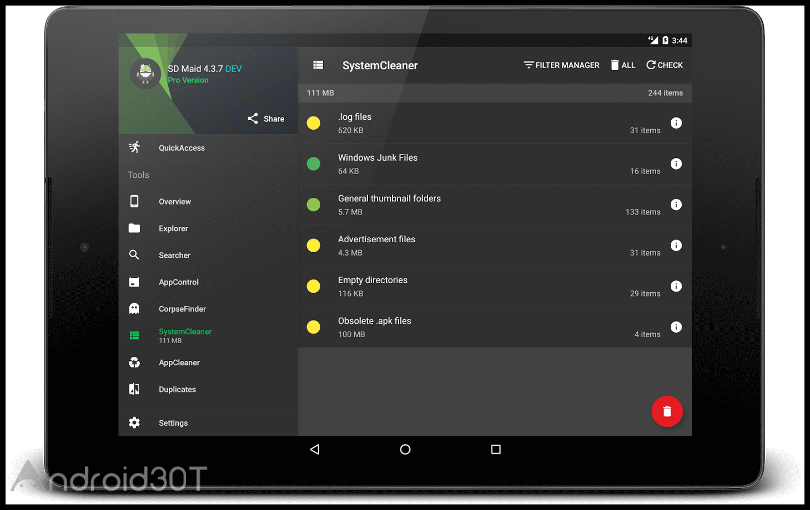Open the CorpseFinder menu entry
The width and height of the screenshot is (810, 510).
208,309
